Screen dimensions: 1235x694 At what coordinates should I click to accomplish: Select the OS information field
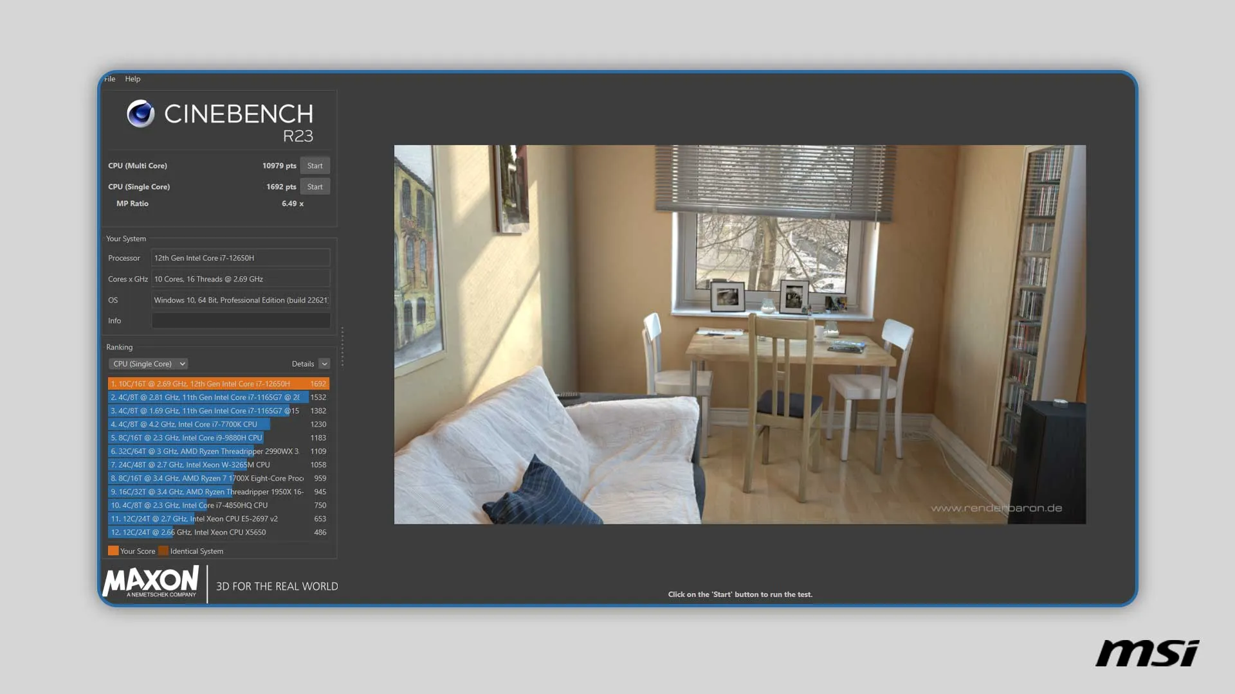click(241, 300)
